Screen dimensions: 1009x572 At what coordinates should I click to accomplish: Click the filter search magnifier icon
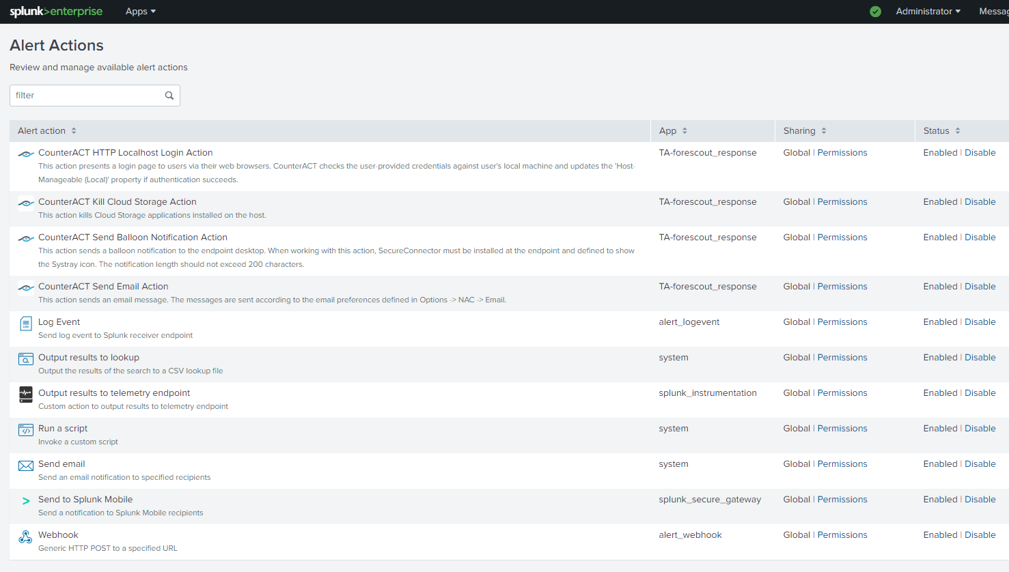coord(169,96)
